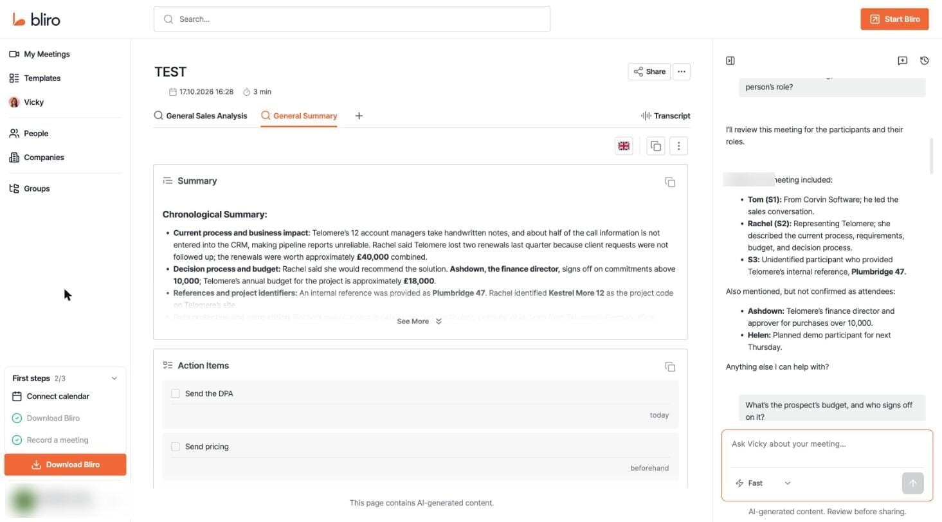Click the 'today' due label

(x=659, y=415)
